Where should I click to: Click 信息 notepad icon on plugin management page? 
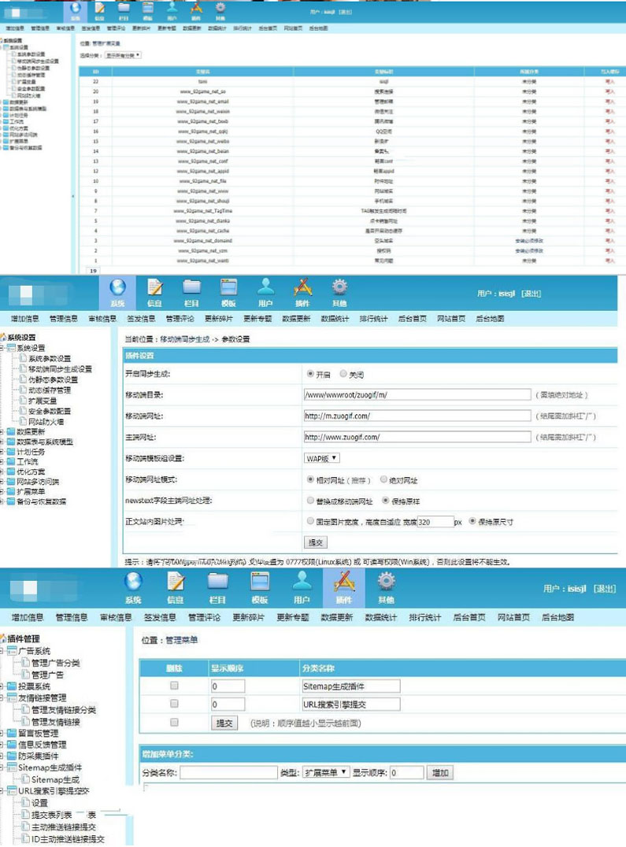tap(175, 588)
